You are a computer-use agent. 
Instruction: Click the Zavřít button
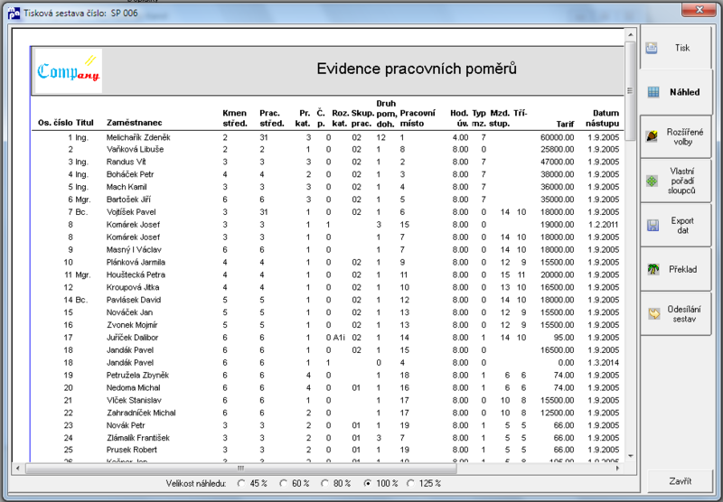pos(680,481)
